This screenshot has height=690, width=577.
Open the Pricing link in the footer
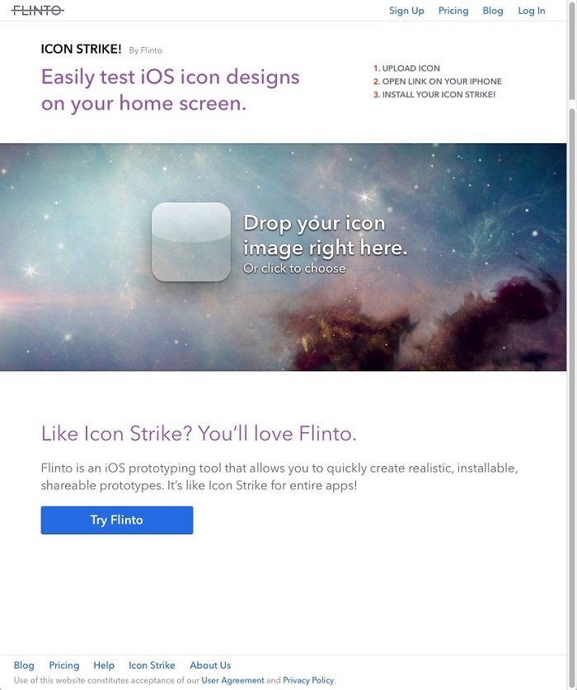[x=63, y=665]
